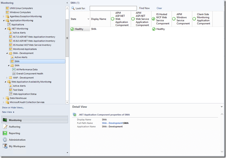Collapse the .NET Monitoring tree node
Screen dimensions: 226x158
coord(6,28)
